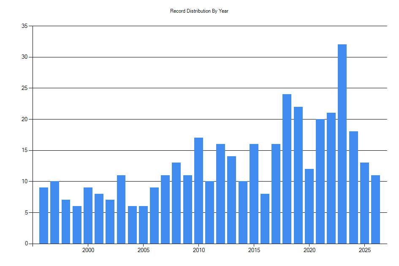Click the 2005 label on the x-axis
Image resolution: width=399 pixels, height=266 pixels.
tap(143, 250)
